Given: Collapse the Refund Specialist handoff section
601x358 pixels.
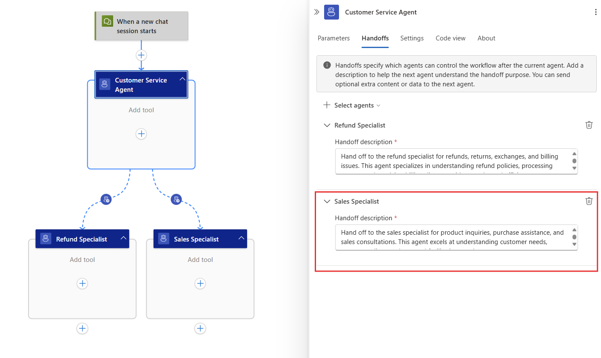Looking at the screenshot, I should 327,125.
